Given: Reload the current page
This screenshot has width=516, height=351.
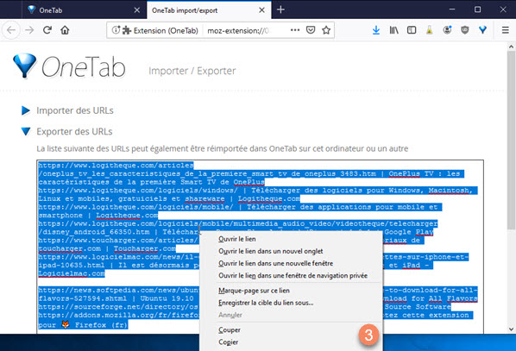Looking at the screenshot, I should click(x=47, y=30).
